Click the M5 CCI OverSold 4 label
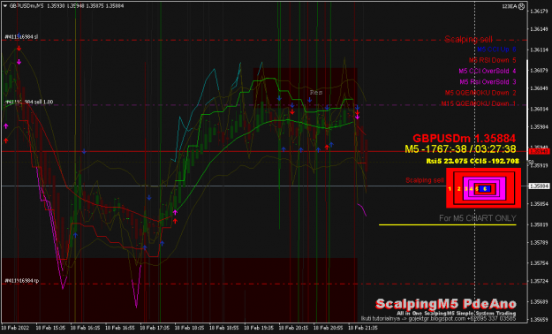552x334 pixels. [488, 72]
